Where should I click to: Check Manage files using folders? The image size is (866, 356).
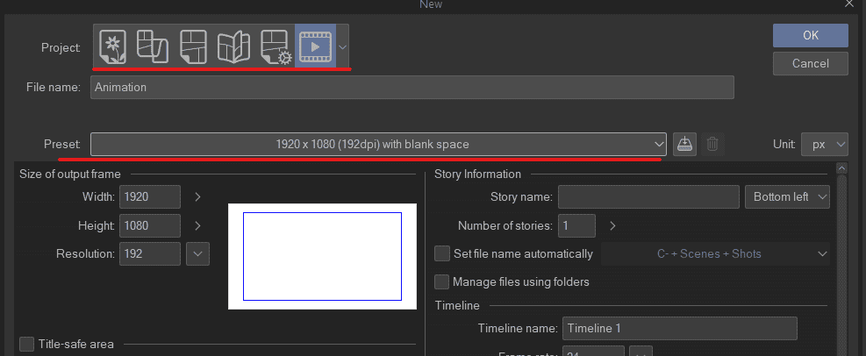pyautogui.click(x=443, y=282)
